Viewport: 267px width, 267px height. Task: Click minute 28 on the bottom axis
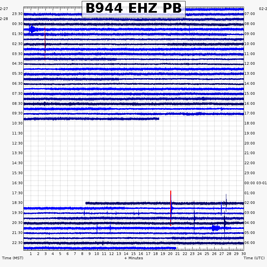[x=229, y=254]
